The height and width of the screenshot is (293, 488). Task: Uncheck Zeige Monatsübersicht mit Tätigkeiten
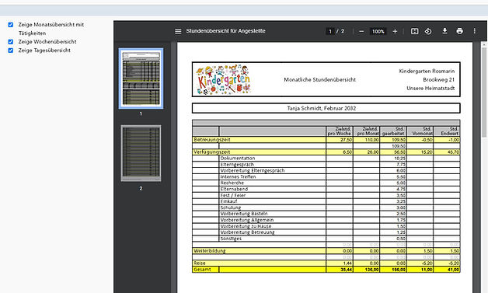pos(11,25)
